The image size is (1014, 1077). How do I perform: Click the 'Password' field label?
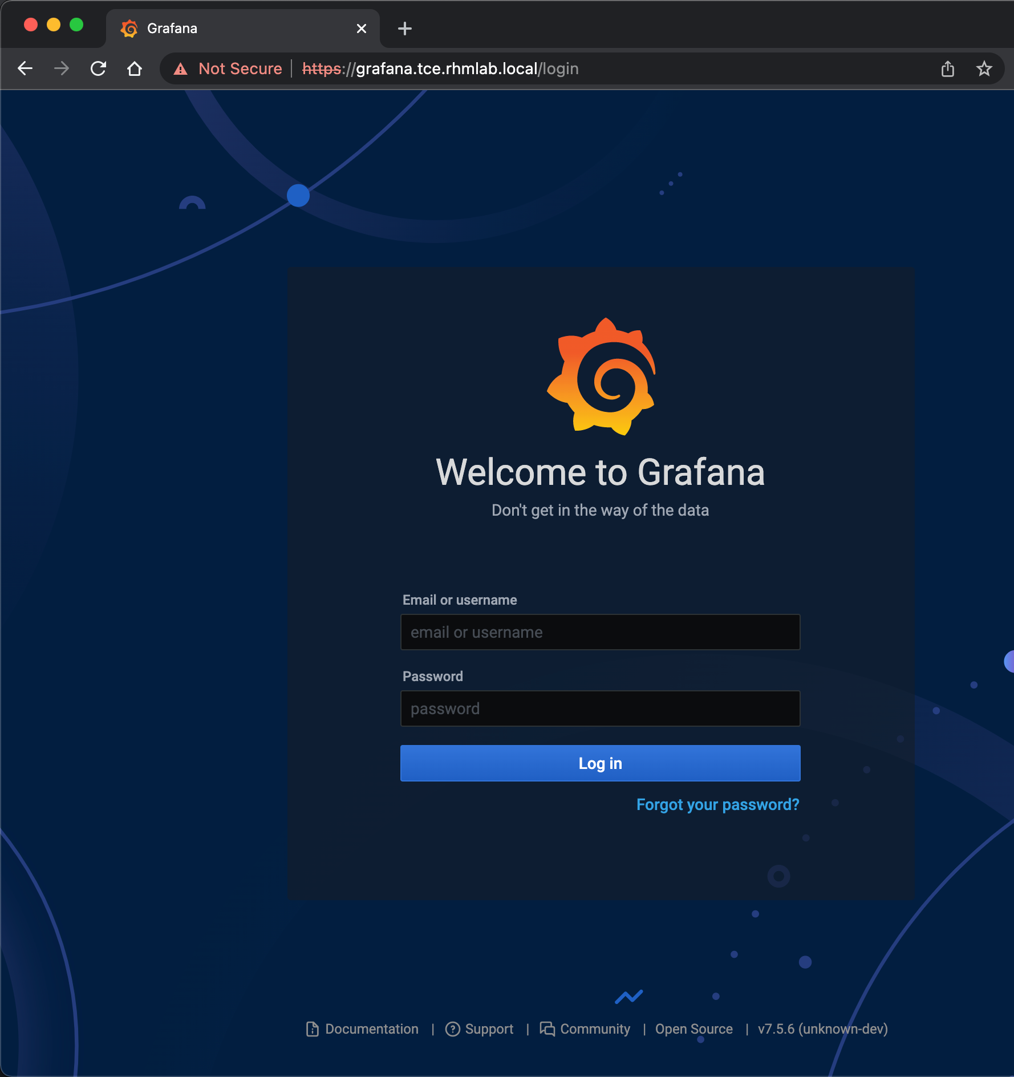(433, 677)
